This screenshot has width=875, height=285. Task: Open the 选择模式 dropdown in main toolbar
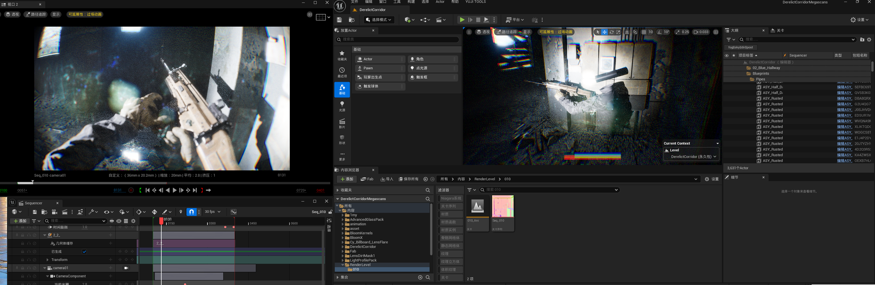click(379, 20)
